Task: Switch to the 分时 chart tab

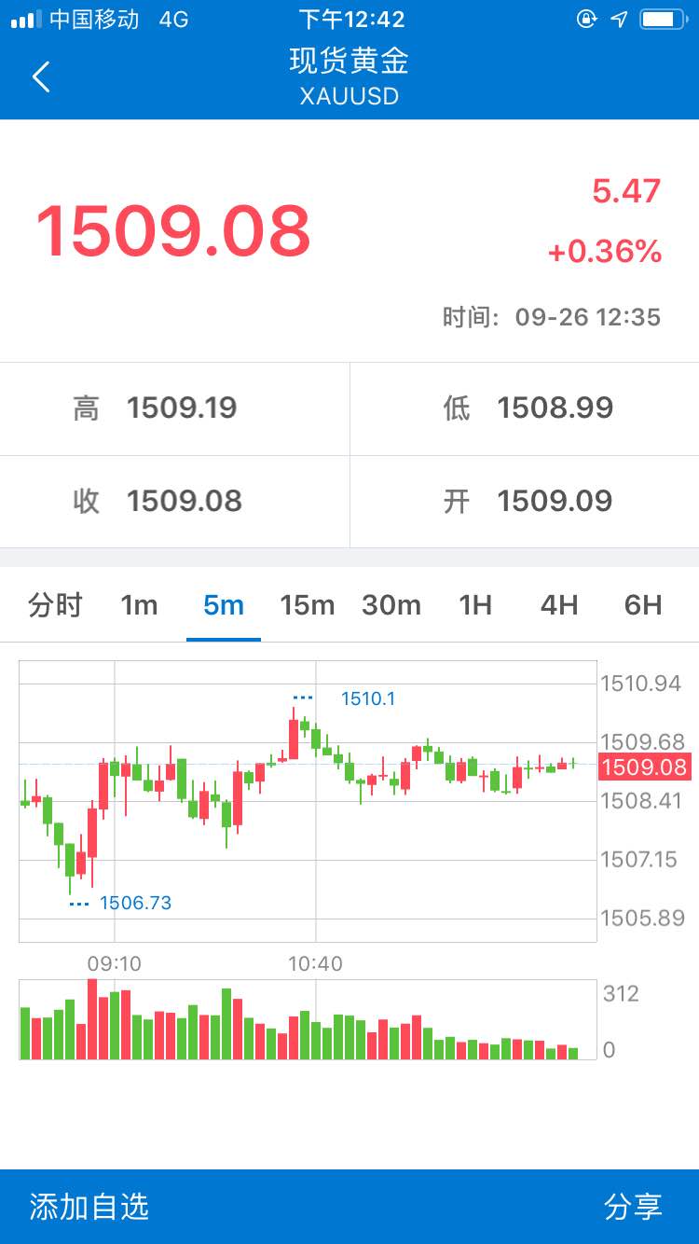Action: pyautogui.click(x=56, y=605)
